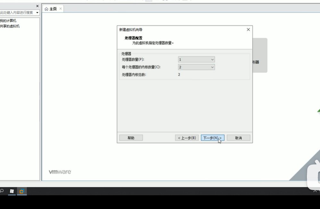The height and width of the screenshot is (209, 320).
Task: Select 共享的虚拟机 in the library tree
Action: (x=10, y=26)
